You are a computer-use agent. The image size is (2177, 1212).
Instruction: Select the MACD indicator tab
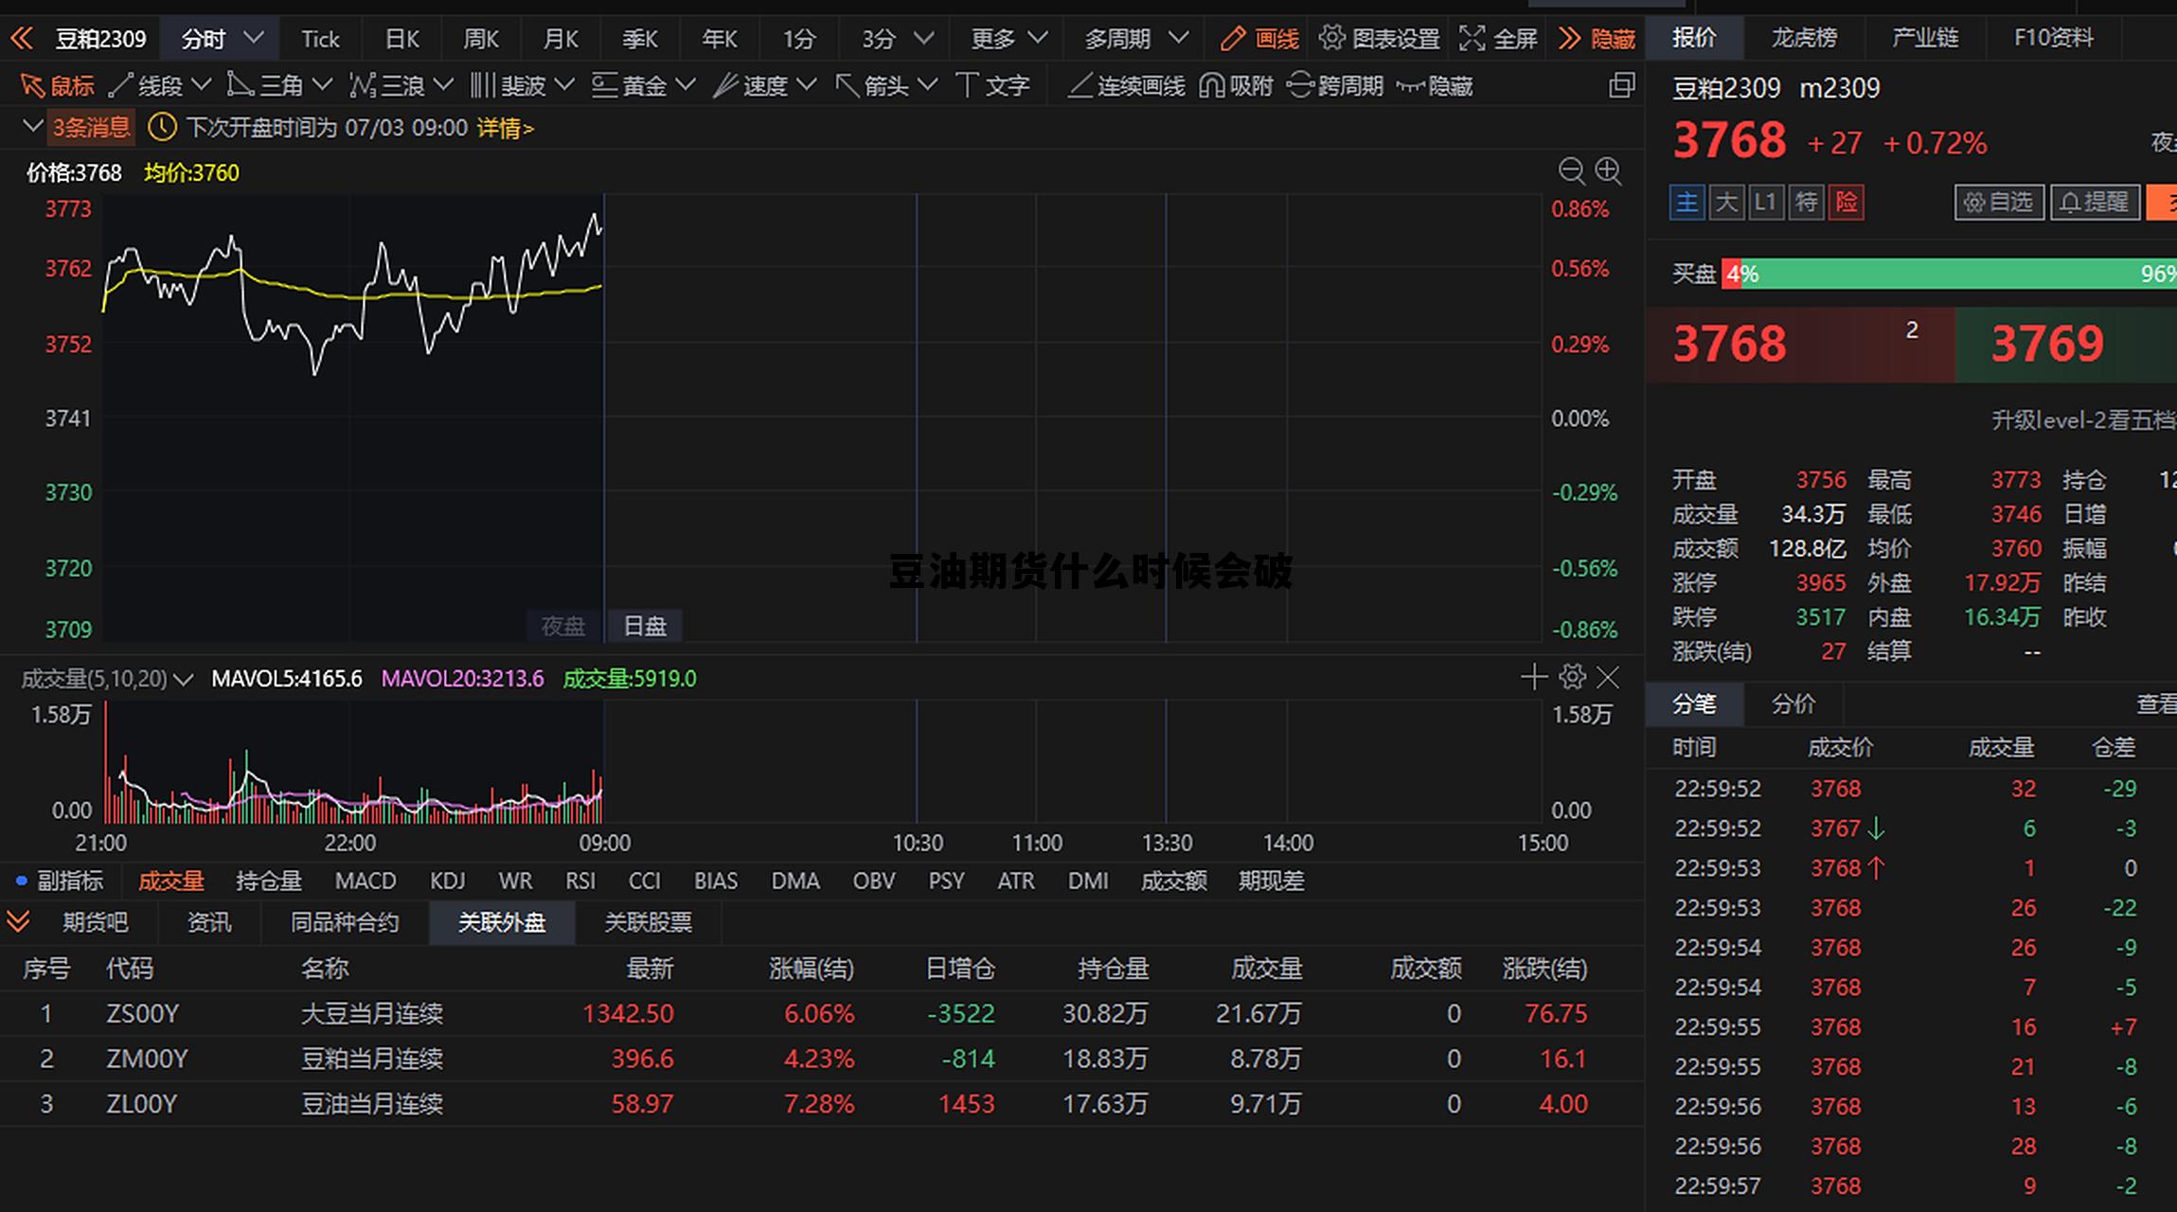365,881
